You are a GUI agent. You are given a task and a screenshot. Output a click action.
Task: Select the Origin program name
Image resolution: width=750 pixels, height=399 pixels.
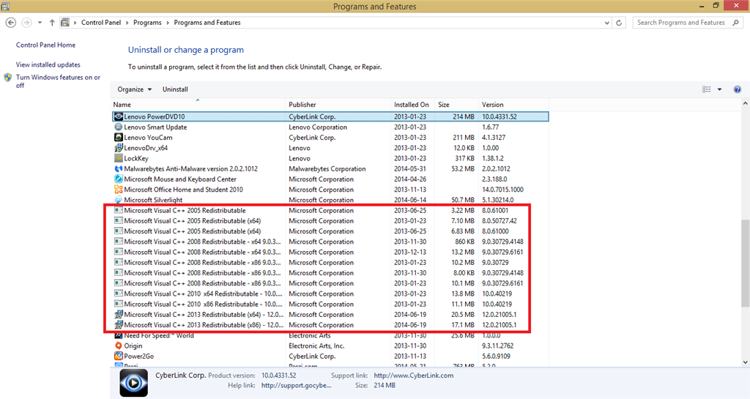tap(133, 346)
